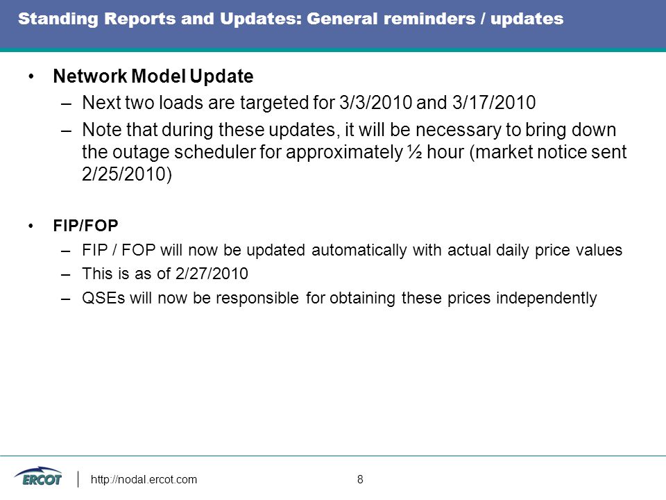Click the line "FIP / FOP will now be updated automatically"

pos(352,250)
